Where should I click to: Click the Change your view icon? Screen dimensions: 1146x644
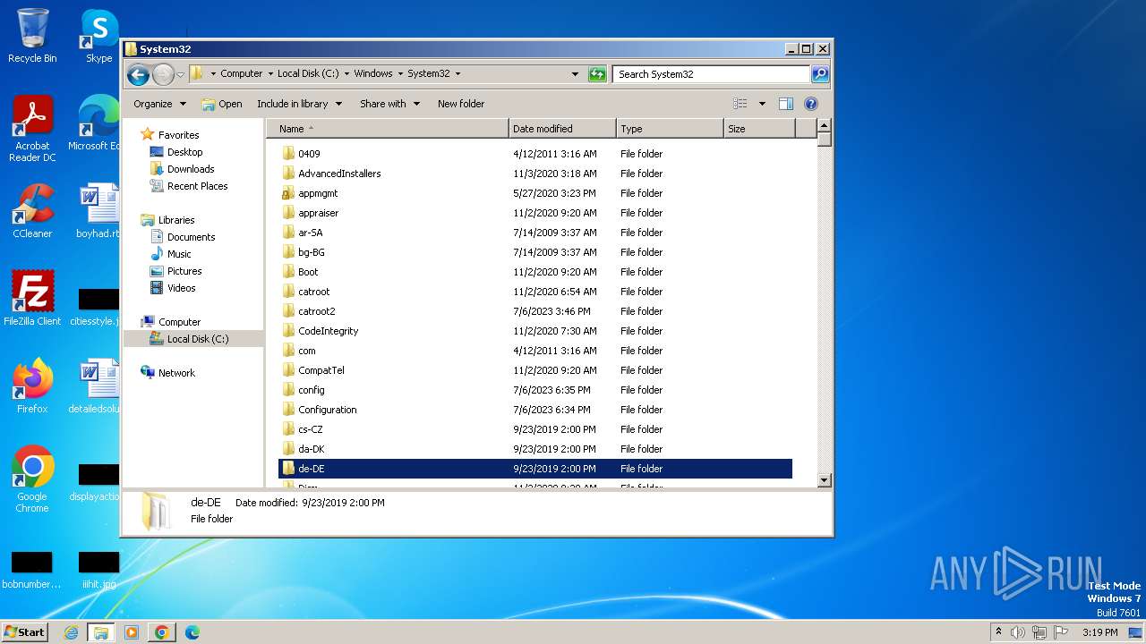[x=740, y=104]
